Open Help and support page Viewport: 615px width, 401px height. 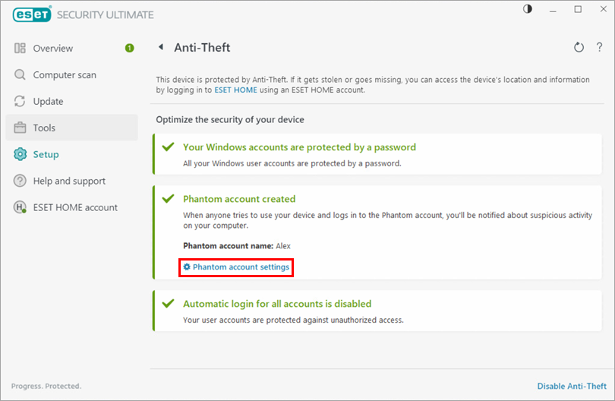point(69,182)
